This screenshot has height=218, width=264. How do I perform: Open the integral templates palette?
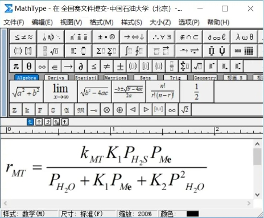click(134, 51)
